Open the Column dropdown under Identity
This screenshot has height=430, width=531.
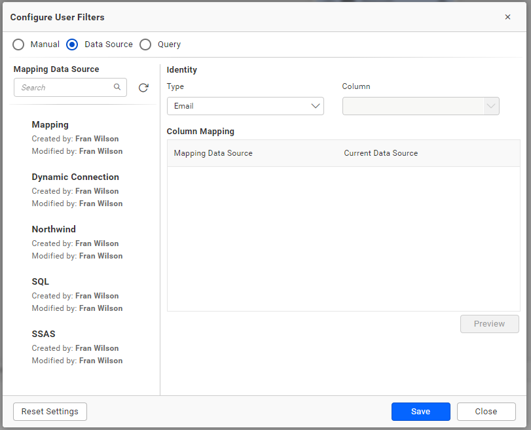420,105
